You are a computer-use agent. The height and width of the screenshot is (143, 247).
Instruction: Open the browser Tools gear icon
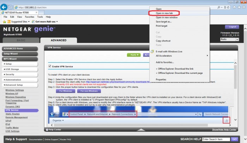[244, 7]
